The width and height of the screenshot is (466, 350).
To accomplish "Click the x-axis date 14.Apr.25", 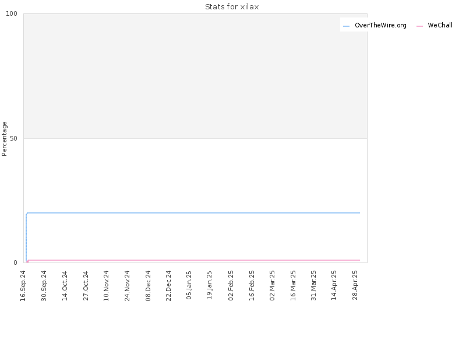I will pyautogui.click(x=334, y=285).
